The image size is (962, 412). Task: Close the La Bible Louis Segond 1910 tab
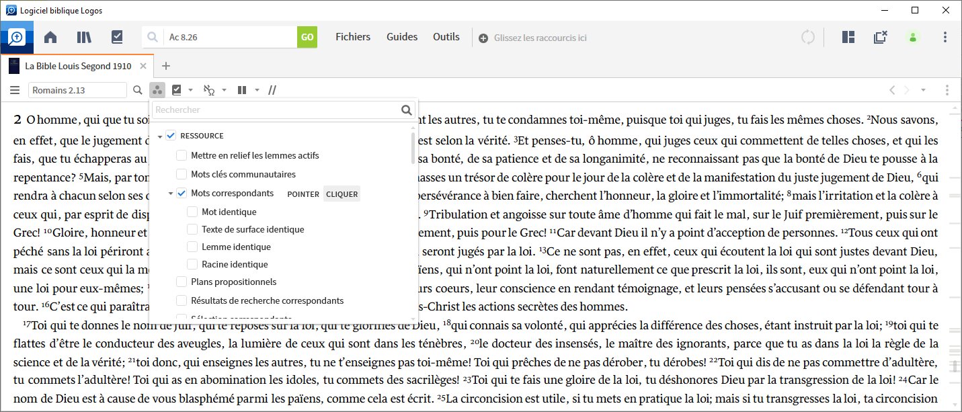click(143, 66)
